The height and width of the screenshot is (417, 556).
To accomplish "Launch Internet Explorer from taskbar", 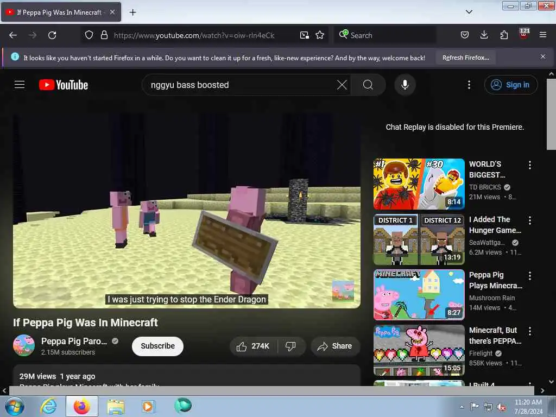I will (x=48, y=406).
